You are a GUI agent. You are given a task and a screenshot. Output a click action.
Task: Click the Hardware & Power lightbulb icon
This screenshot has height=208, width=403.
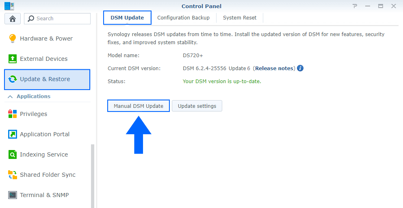[12, 39]
